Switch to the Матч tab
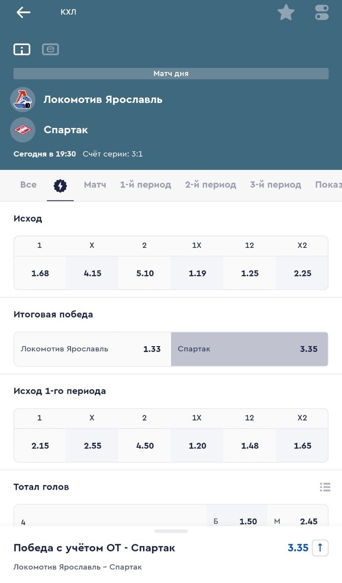The image size is (342, 583). [95, 185]
